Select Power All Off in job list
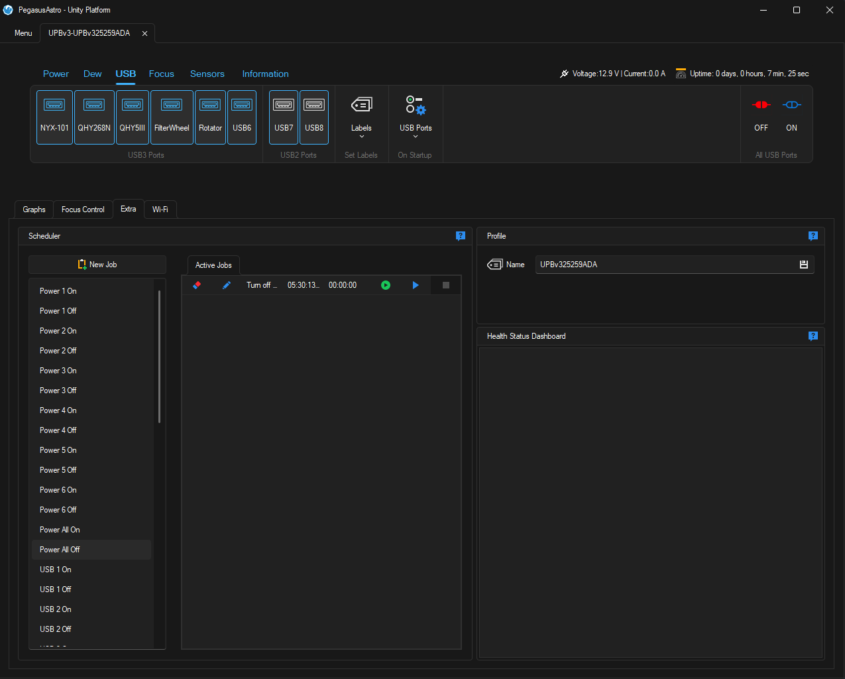845x679 pixels. pyautogui.click(x=91, y=550)
